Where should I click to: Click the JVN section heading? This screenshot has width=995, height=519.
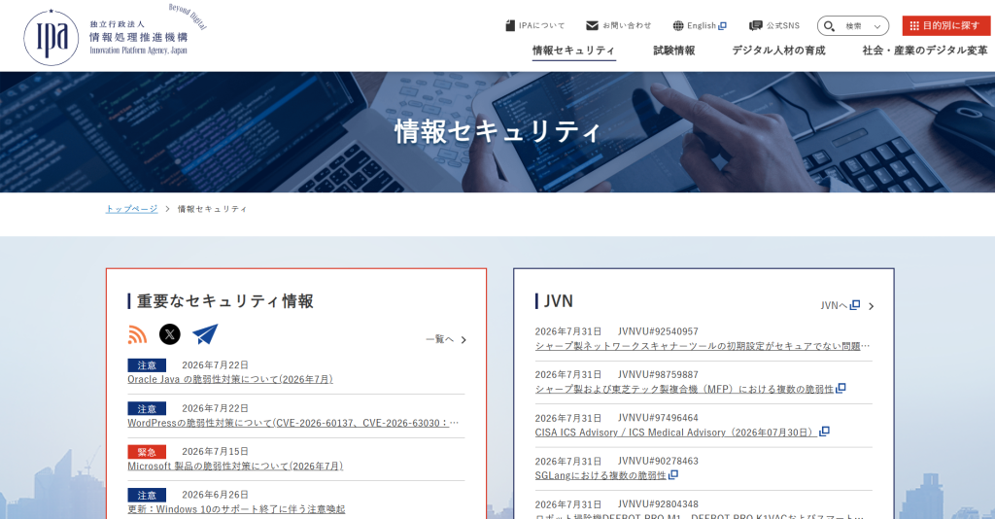559,300
